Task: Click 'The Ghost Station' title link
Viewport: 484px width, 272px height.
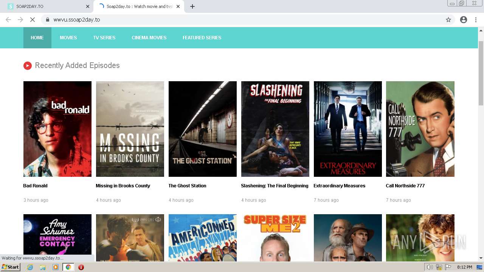Action: click(188, 186)
